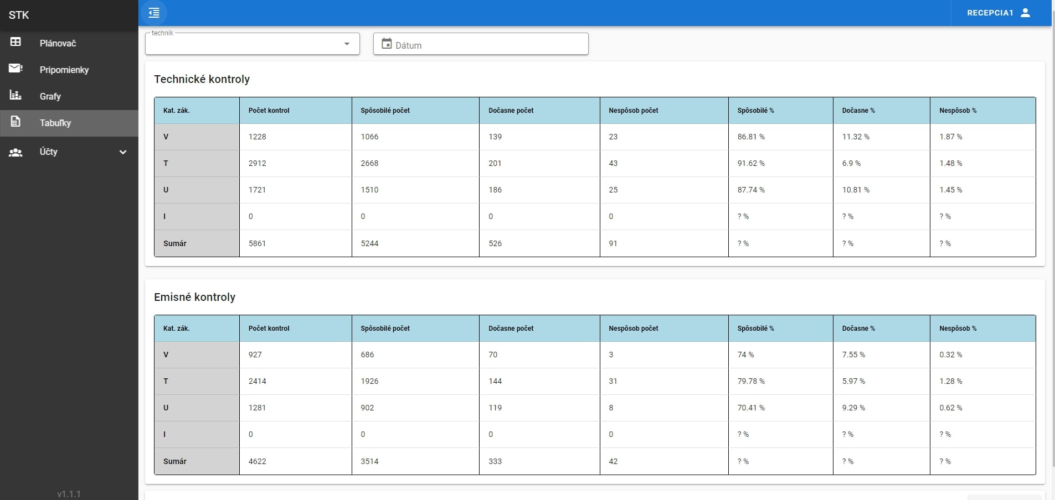Click the Účty people icon
Image resolution: width=1055 pixels, height=500 pixels.
tap(16, 152)
